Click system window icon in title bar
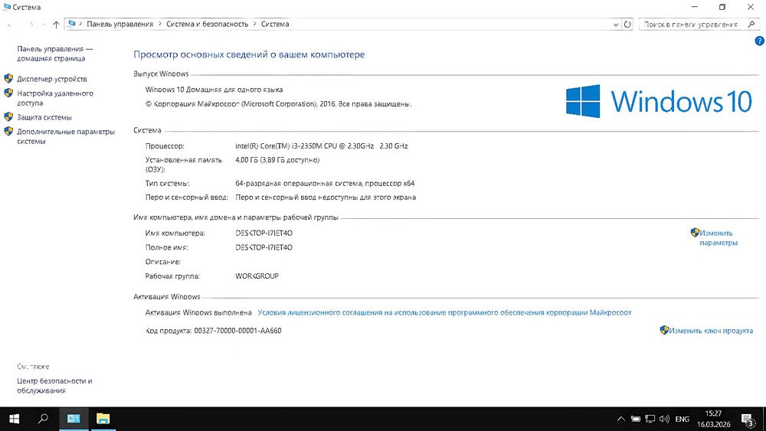 tap(7, 7)
